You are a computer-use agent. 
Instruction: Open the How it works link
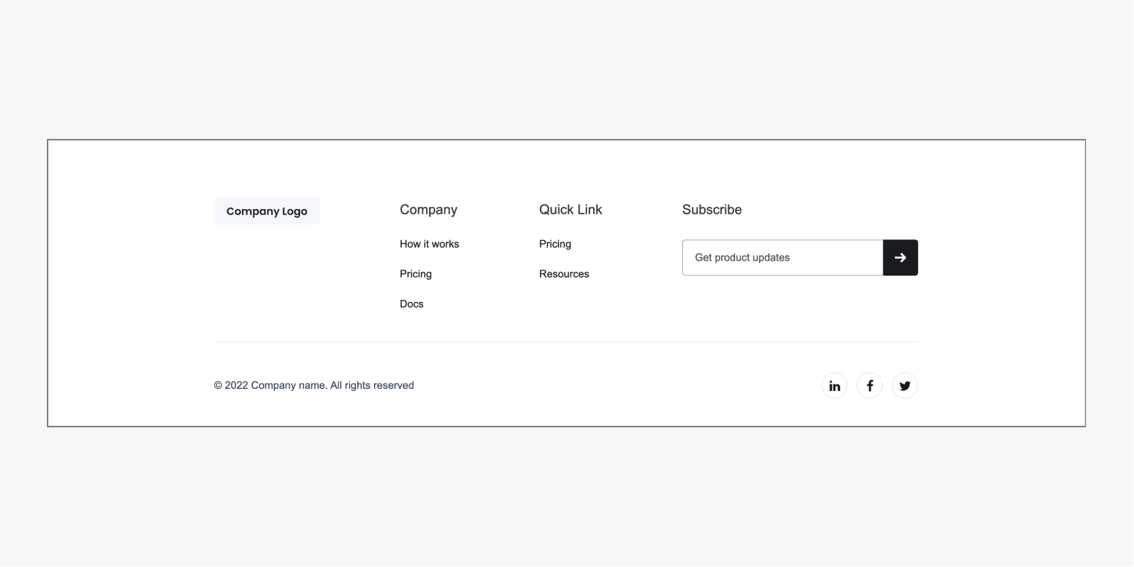(429, 244)
